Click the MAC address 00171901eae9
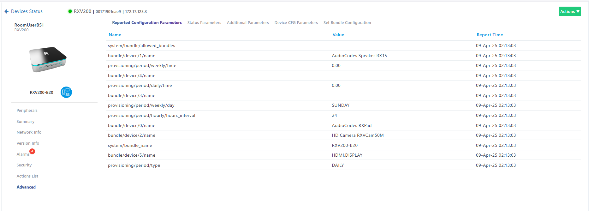The height and width of the screenshot is (211, 589). pyautogui.click(x=108, y=12)
